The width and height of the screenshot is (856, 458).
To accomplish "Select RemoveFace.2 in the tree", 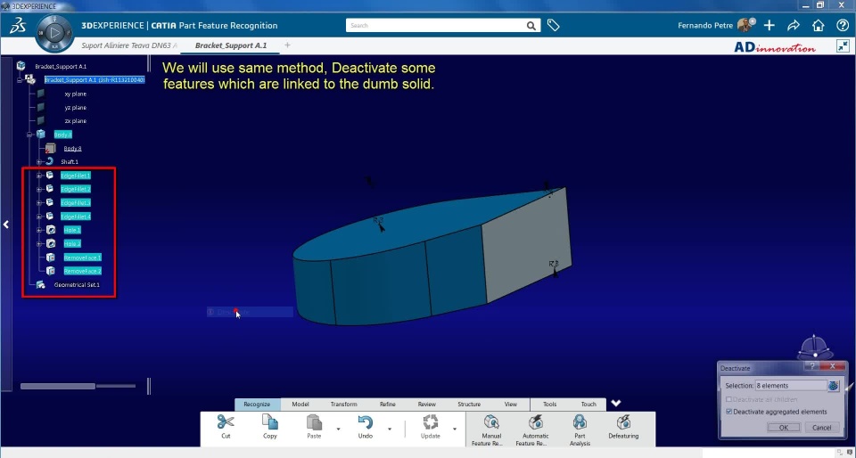I will pos(82,271).
